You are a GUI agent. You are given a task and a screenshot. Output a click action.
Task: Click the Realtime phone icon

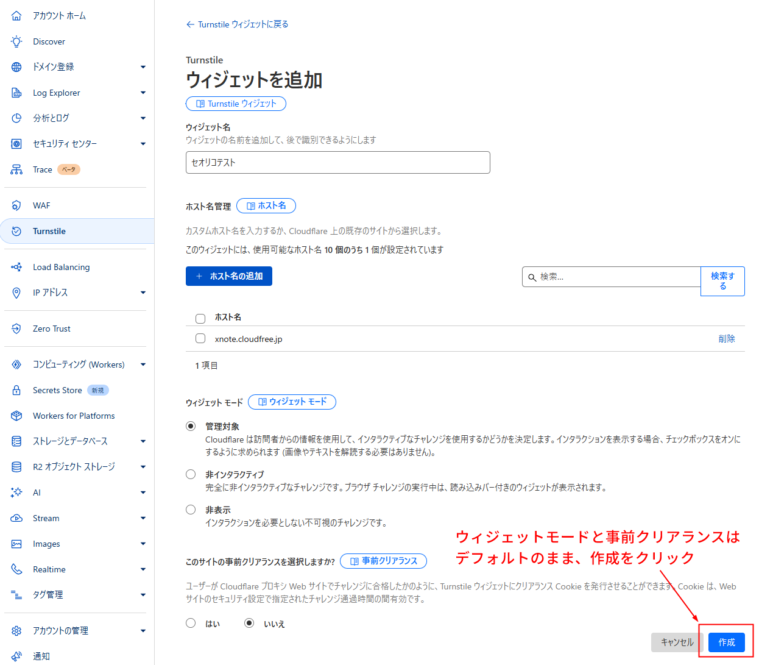pyautogui.click(x=16, y=569)
